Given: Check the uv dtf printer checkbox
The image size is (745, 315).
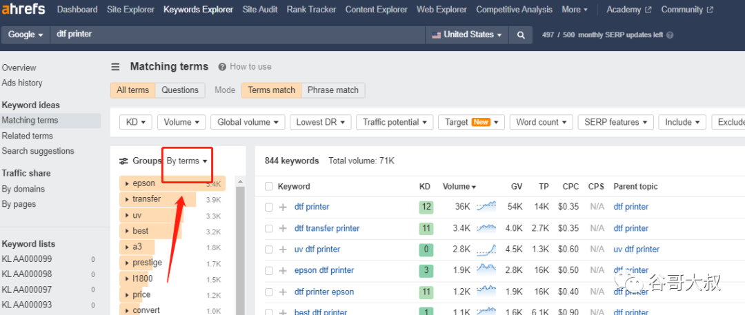Looking at the screenshot, I should (269, 250).
